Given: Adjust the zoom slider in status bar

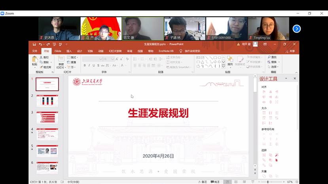Looking at the screenshot, I should click(268, 182).
